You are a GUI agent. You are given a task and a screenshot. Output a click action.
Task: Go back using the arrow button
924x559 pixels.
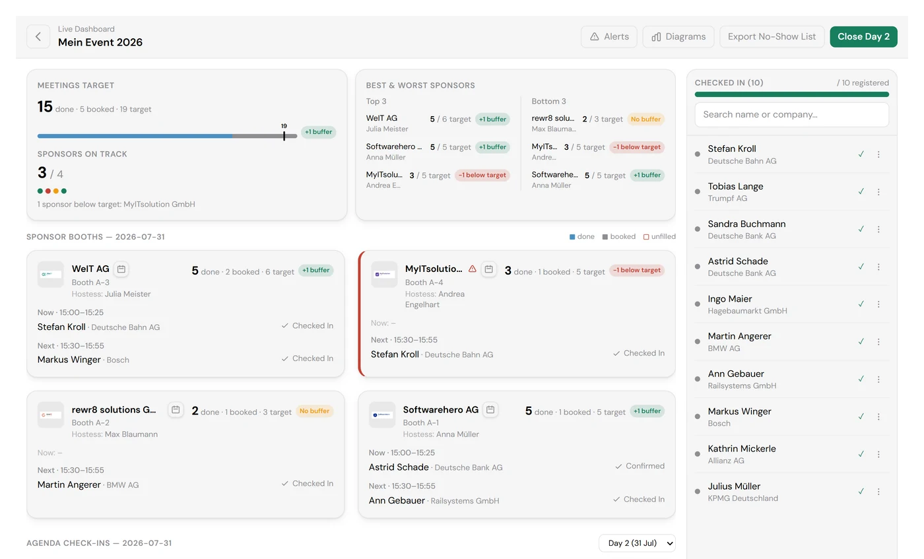click(38, 37)
